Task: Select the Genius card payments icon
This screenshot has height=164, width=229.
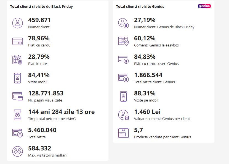Action: pos(123,59)
